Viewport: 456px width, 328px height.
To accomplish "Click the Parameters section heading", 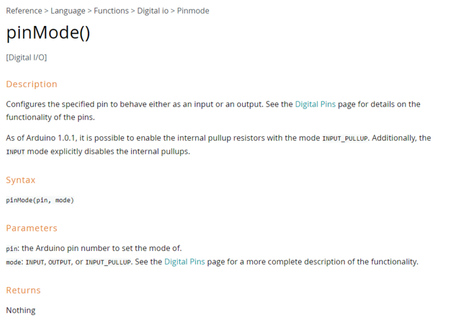I will coord(31,228).
